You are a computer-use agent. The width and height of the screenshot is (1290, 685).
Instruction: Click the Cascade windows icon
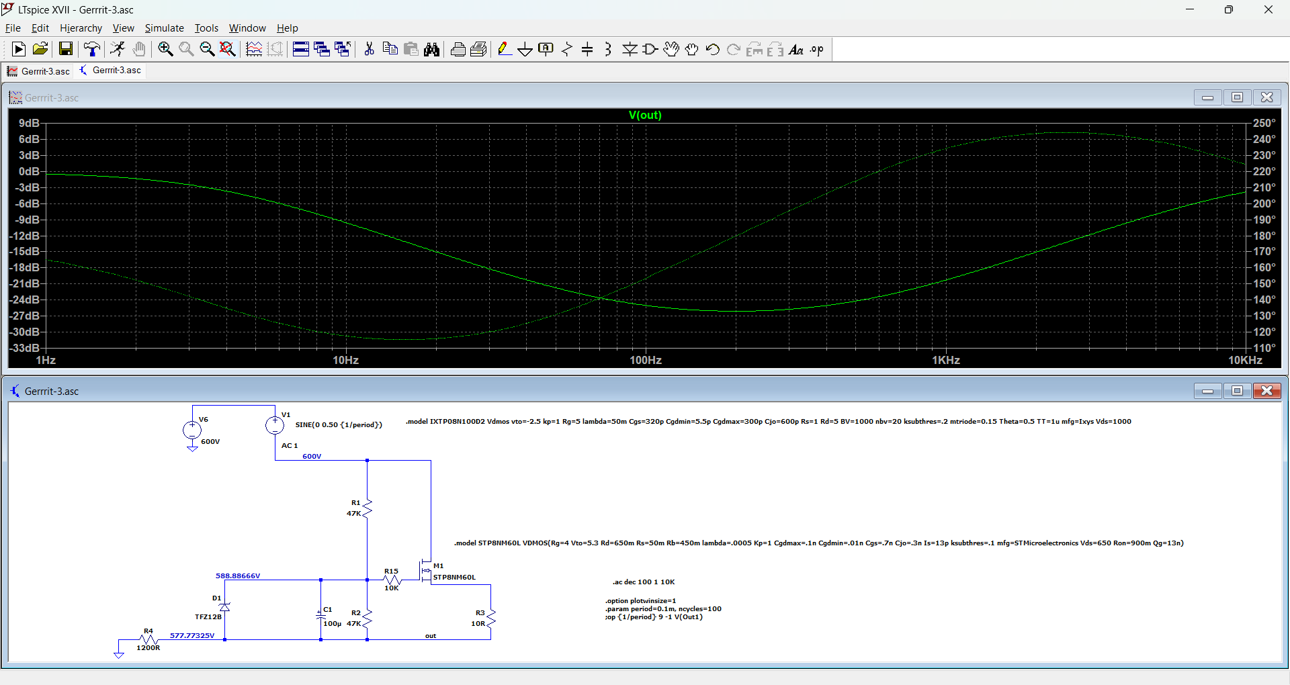[x=322, y=49]
